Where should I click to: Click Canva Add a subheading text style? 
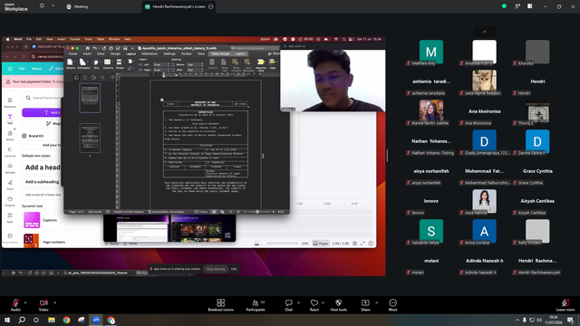43,182
